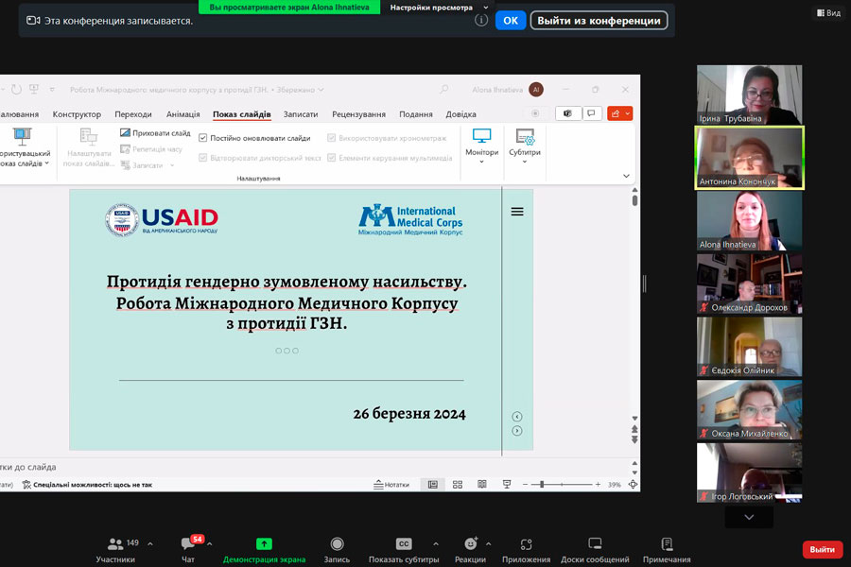Expand Настройки просмотра view options dropdown
This screenshot has height=567, width=851.
tap(486, 8)
